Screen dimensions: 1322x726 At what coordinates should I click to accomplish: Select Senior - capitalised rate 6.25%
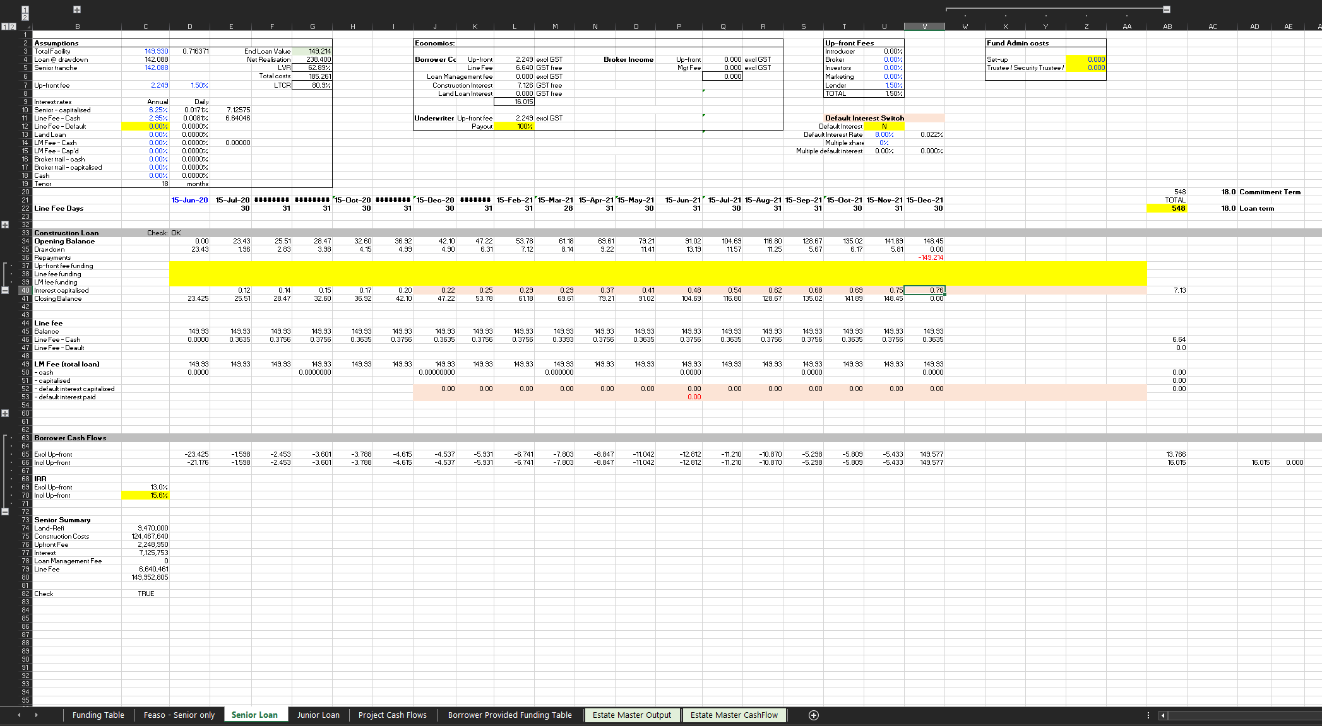[146, 110]
